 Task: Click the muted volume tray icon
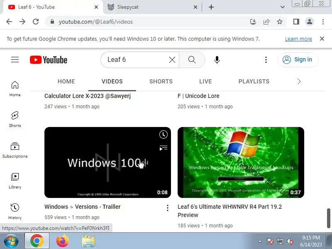290,241
